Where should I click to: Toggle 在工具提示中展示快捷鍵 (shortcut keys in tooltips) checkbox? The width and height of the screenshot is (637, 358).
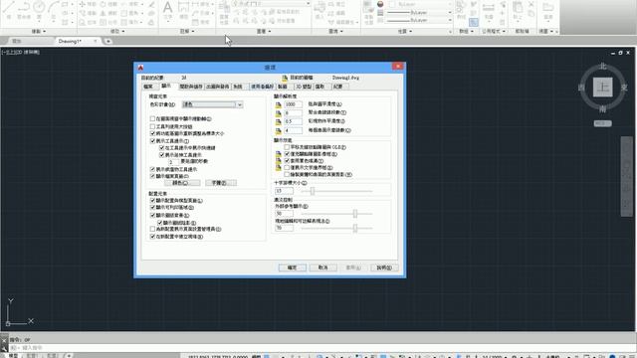[x=161, y=148]
